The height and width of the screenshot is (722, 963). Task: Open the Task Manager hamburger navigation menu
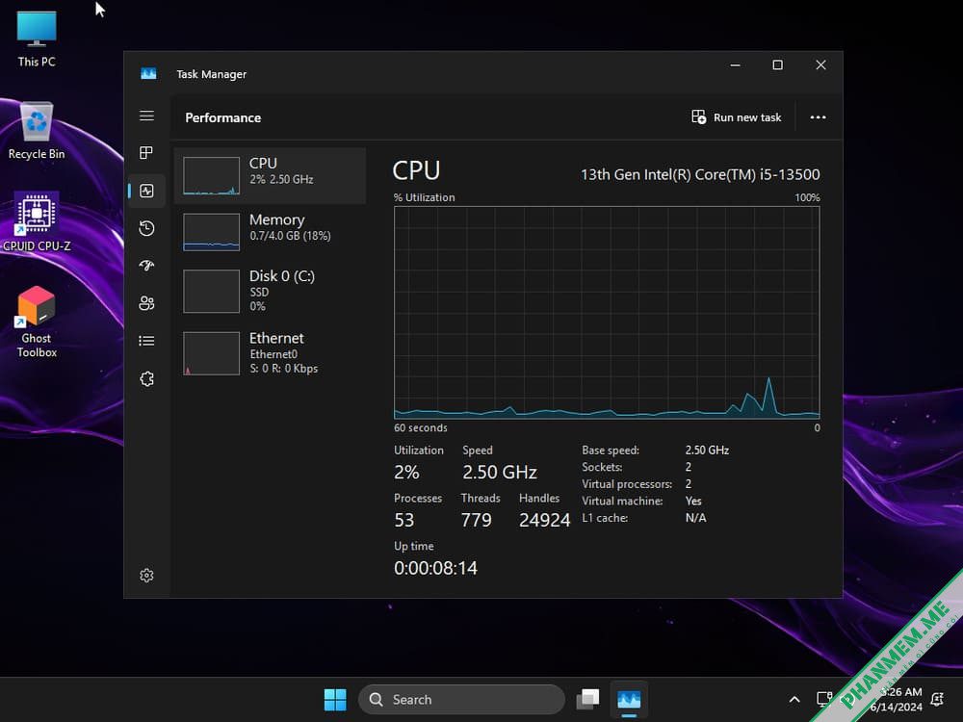[x=146, y=116]
